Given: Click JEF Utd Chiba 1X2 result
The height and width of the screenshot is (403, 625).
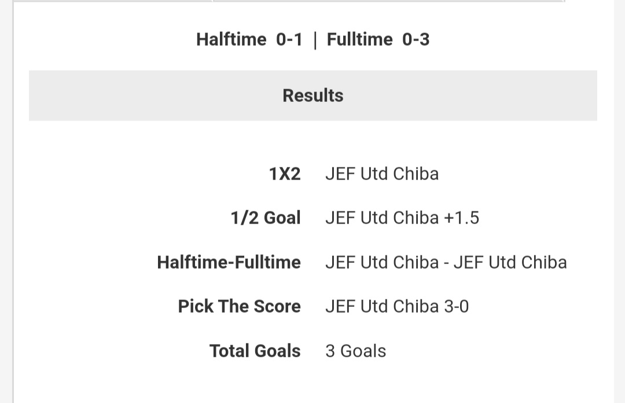Looking at the screenshot, I should pyautogui.click(x=382, y=174).
